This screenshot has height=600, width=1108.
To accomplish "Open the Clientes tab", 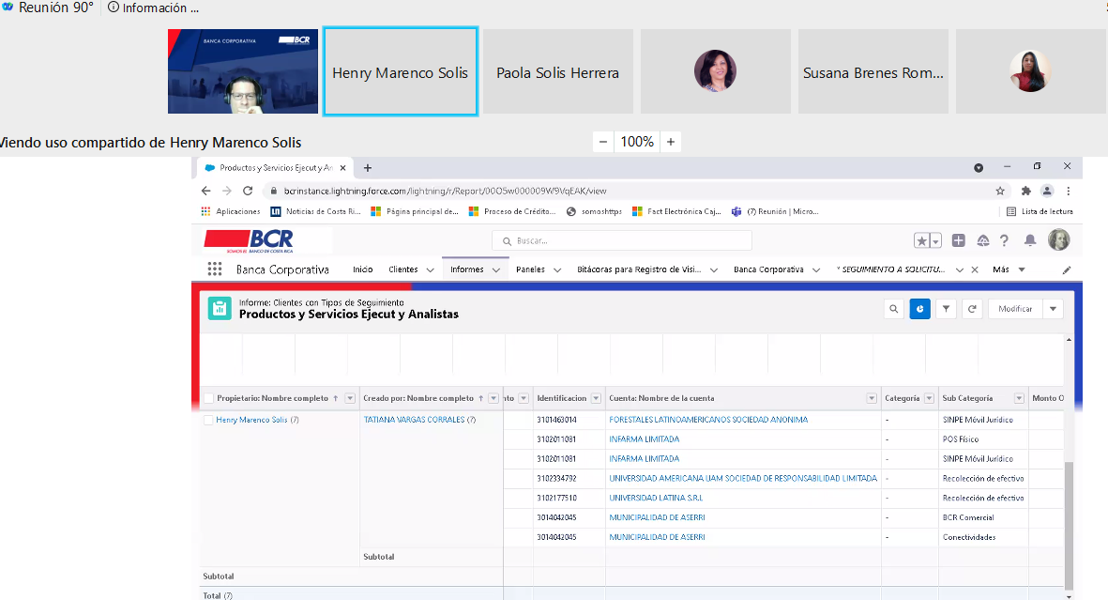I will click(402, 269).
